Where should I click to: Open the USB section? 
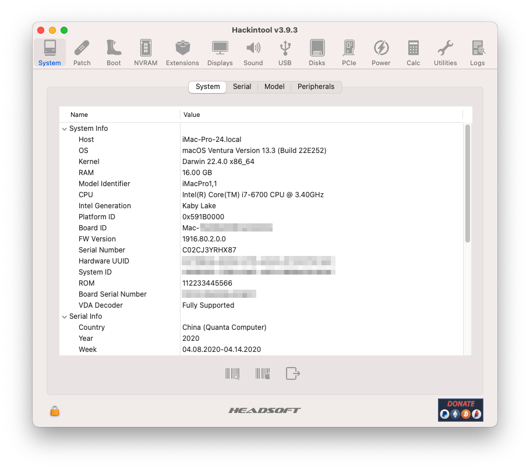point(285,52)
